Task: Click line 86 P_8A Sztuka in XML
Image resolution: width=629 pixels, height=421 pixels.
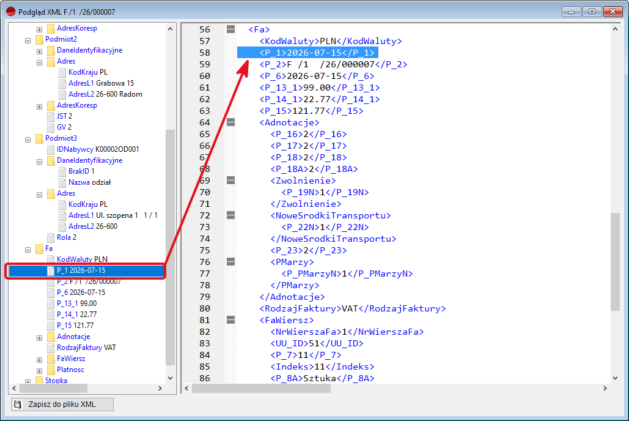Action: [x=322, y=378]
